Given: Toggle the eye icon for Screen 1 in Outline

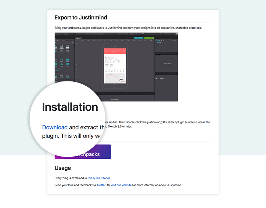Looking at the screenshot, I should click(x=156, y=78).
